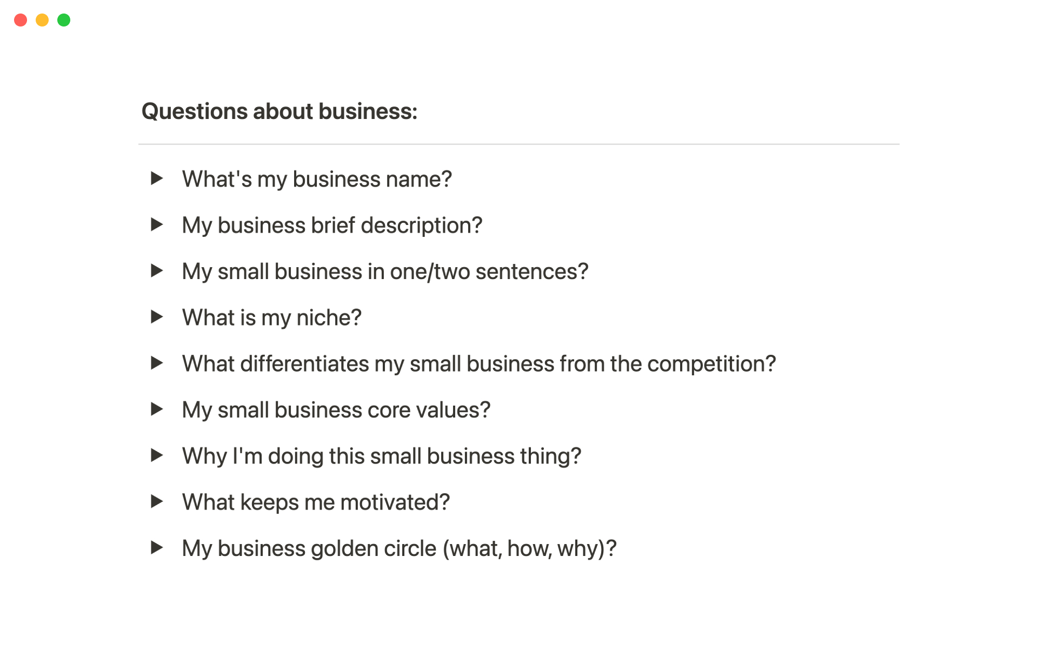Image resolution: width=1038 pixels, height=649 pixels.
Task: Place cursor in "My business brief description?" text
Action: click(x=331, y=226)
